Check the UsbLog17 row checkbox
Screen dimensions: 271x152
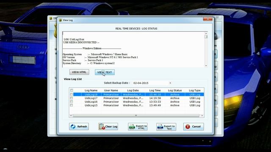pos(72,98)
